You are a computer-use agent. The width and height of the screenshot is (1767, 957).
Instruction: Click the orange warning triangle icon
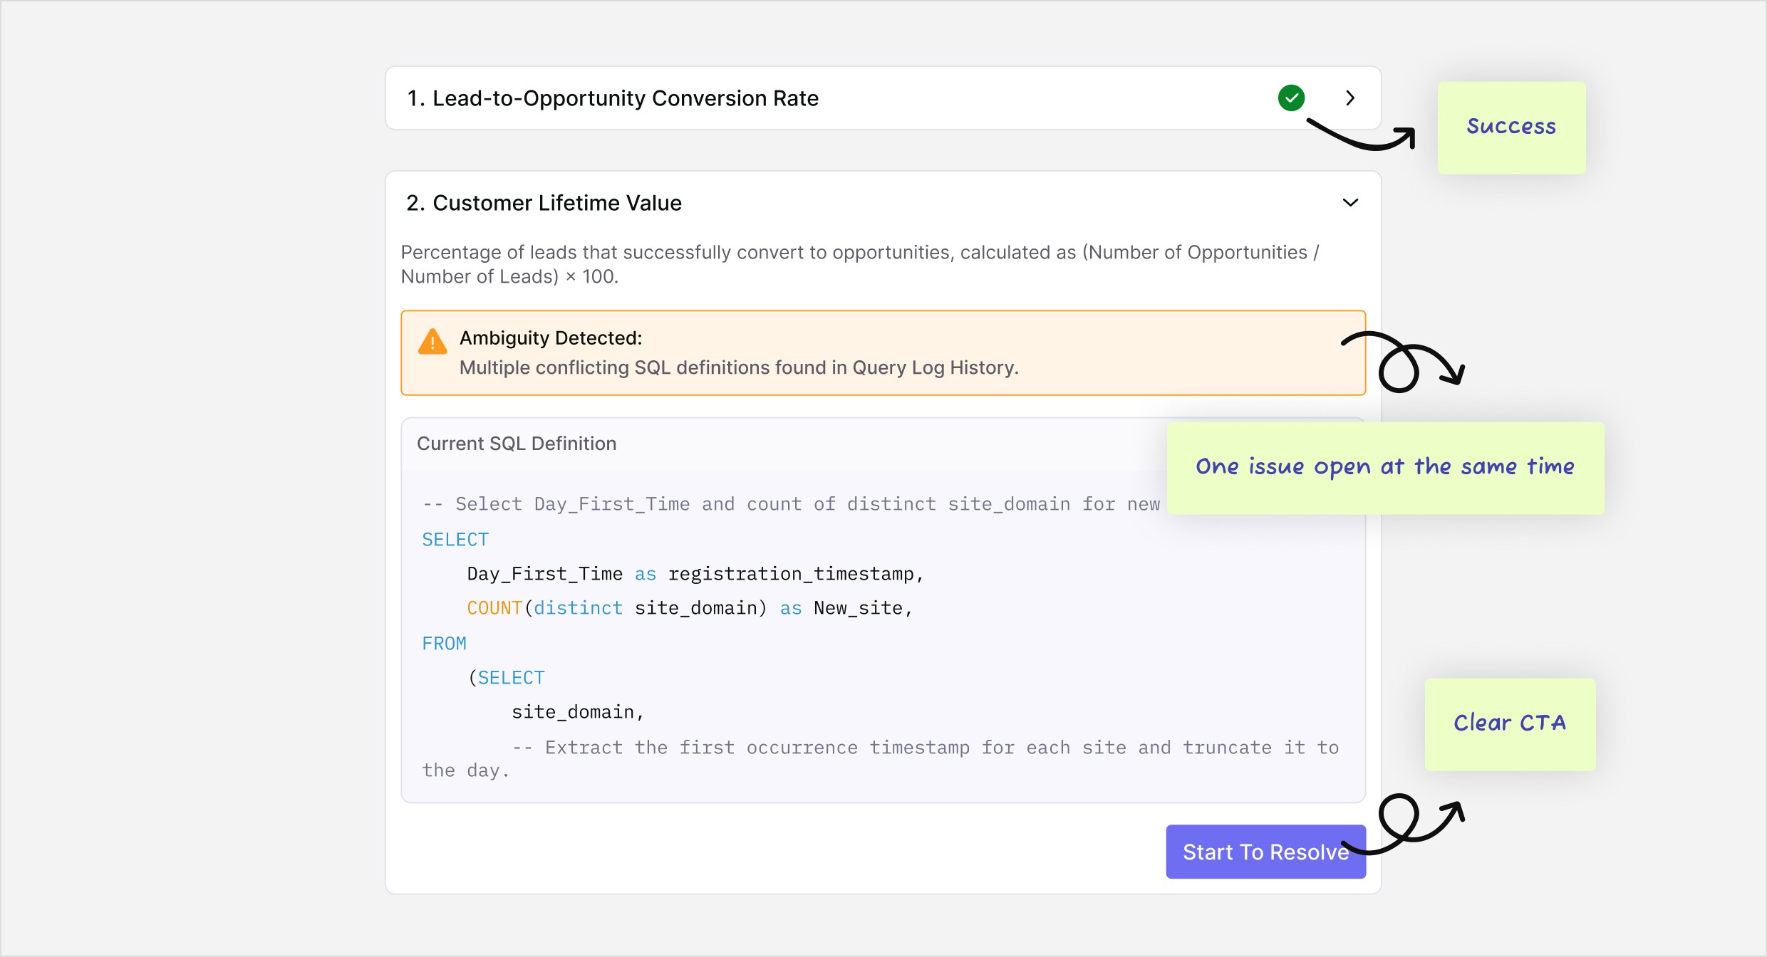pos(432,342)
